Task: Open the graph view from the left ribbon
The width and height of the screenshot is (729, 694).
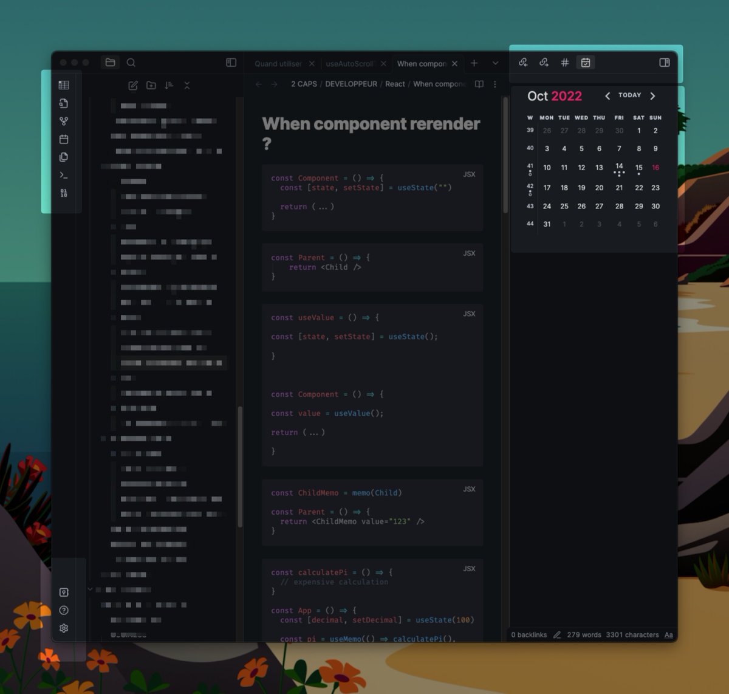Action: 64,120
